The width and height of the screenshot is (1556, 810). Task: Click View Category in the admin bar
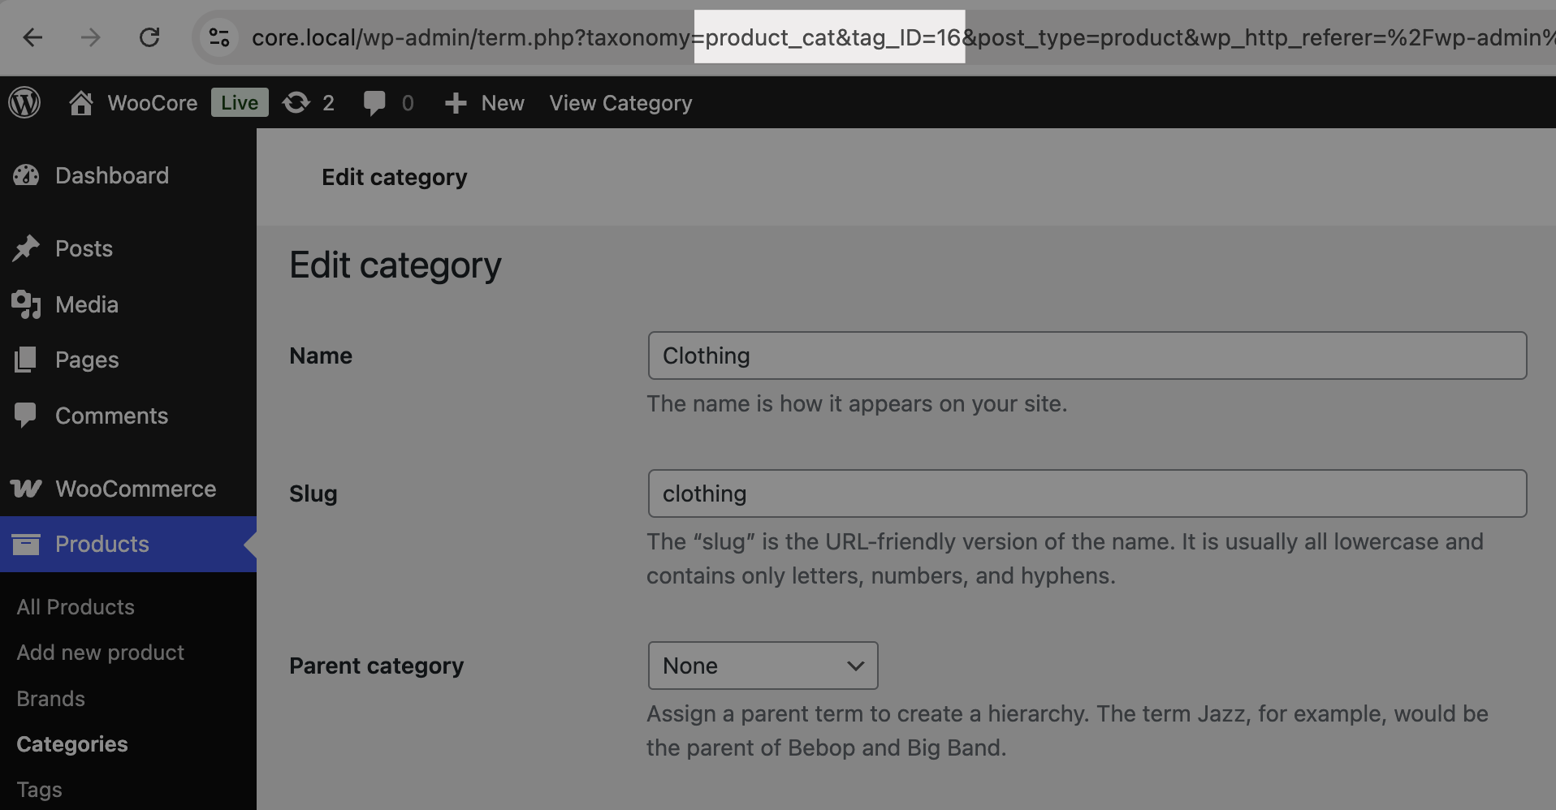coord(620,102)
